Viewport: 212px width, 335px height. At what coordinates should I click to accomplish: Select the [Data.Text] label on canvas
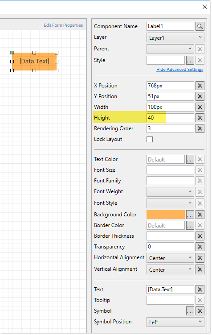pyautogui.click(x=34, y=61)
